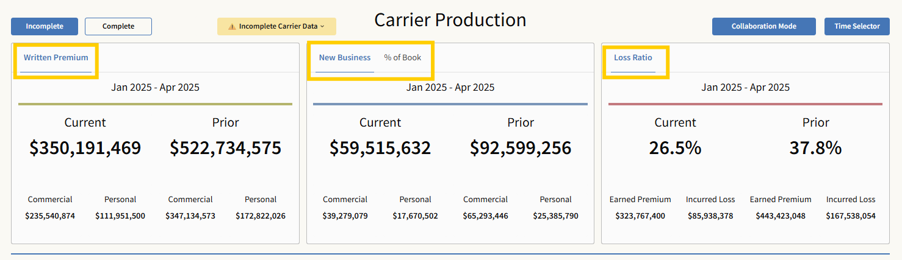Viewport: 902px width, 260px height.
Task: Click the prior loss ratio 37.8%
Action: 815,148
